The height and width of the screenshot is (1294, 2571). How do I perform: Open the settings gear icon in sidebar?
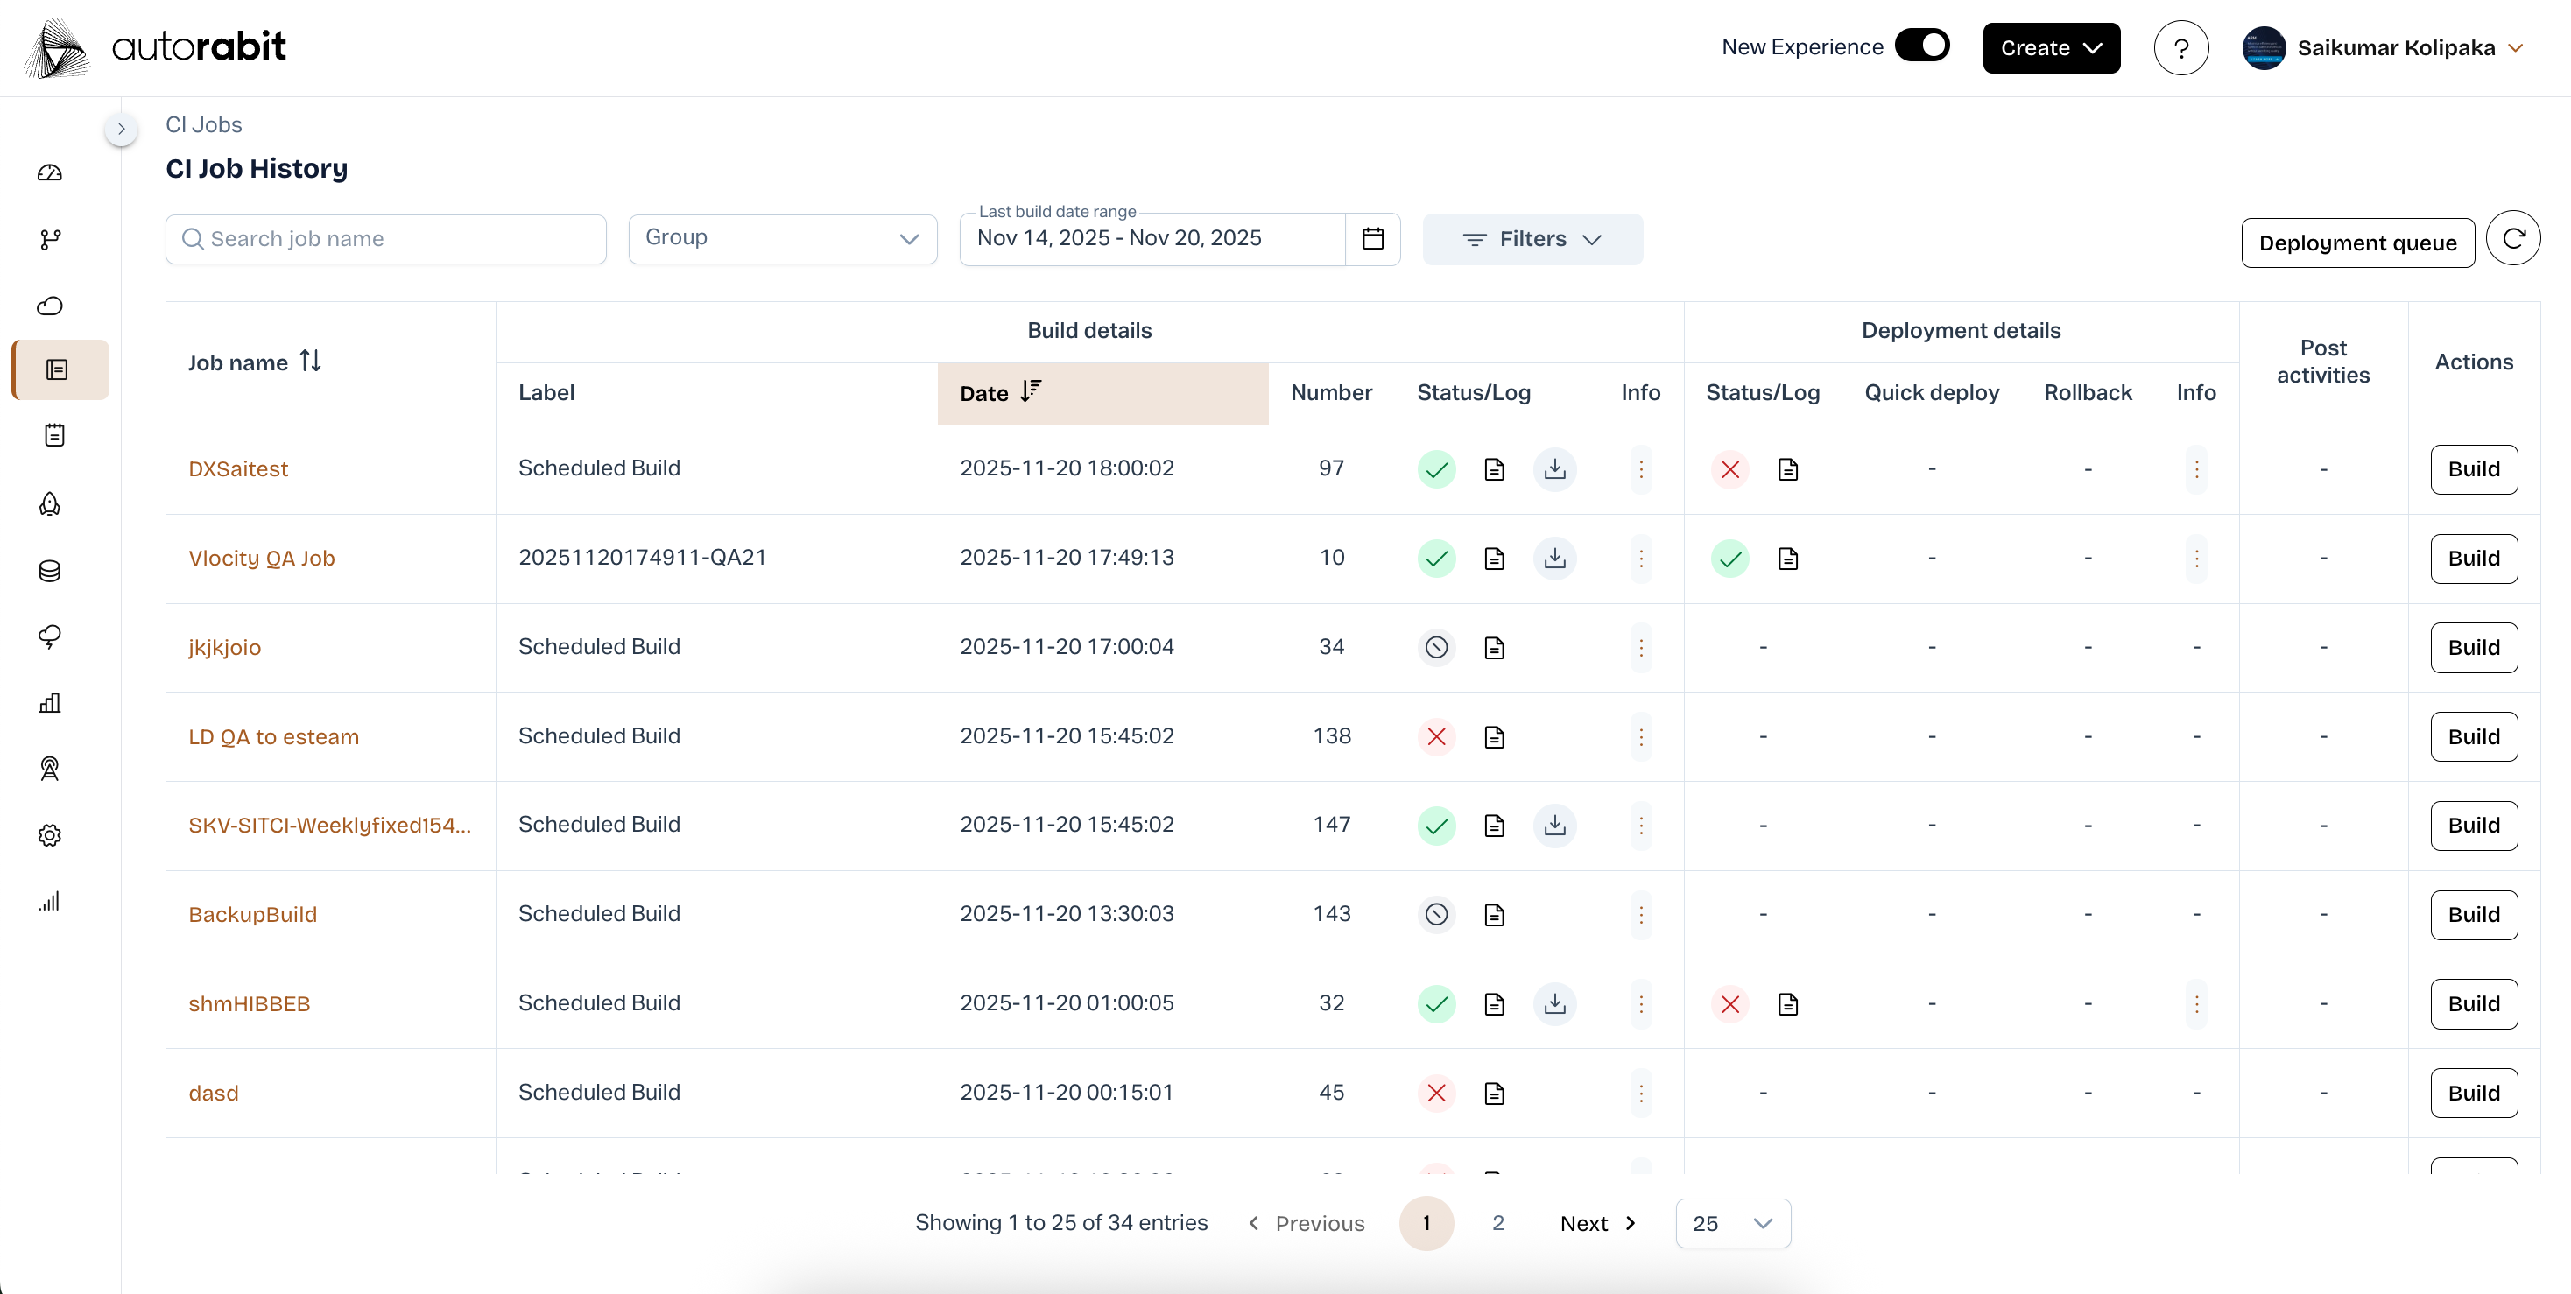coord(50,835)
